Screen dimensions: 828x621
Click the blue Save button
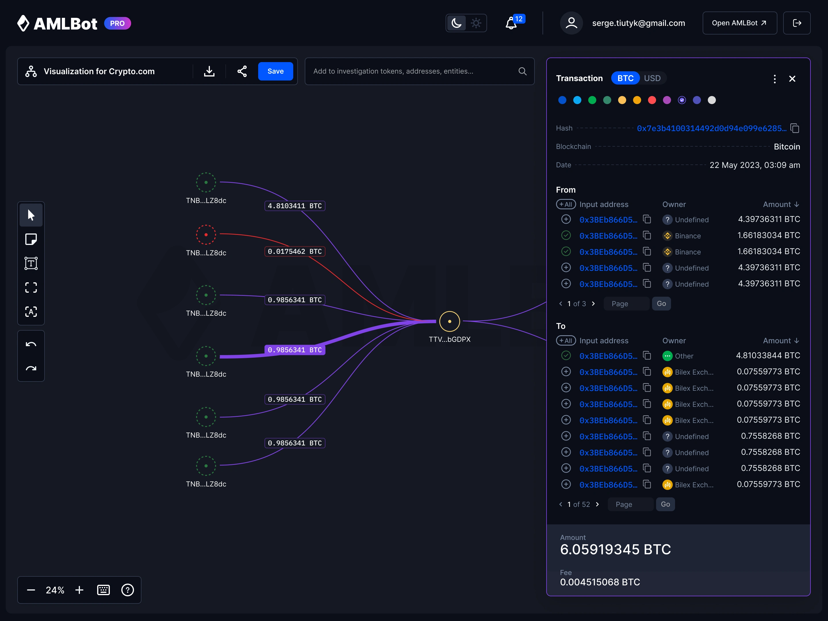point(275,71)
